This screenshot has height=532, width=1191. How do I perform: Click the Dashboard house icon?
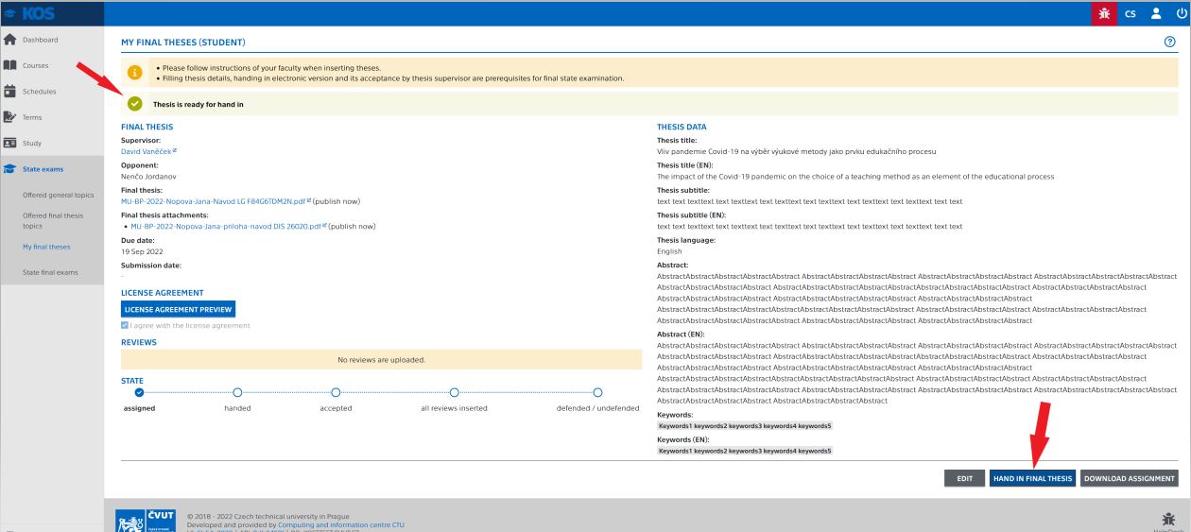pos(10,40)
